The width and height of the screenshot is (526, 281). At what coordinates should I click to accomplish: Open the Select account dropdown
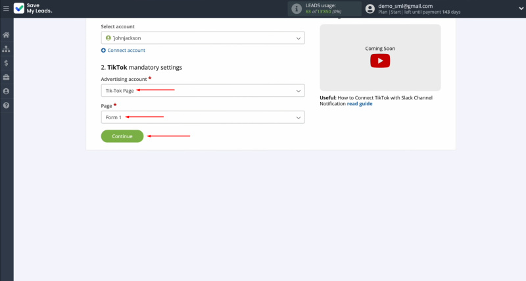[x=203, y=38]
